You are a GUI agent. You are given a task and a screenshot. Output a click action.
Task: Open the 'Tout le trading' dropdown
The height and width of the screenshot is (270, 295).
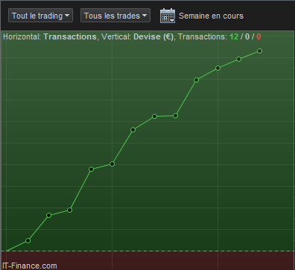pos(40,16)
